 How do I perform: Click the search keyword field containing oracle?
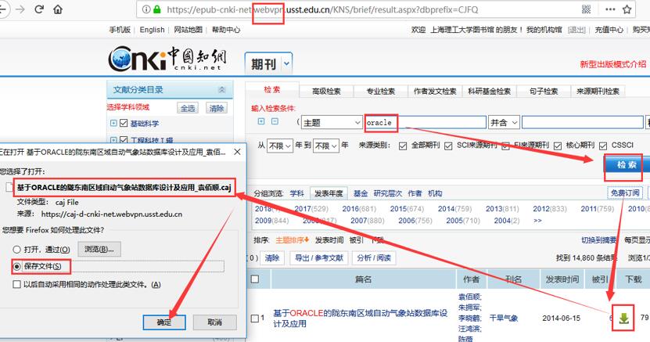(x=426, y=123)
